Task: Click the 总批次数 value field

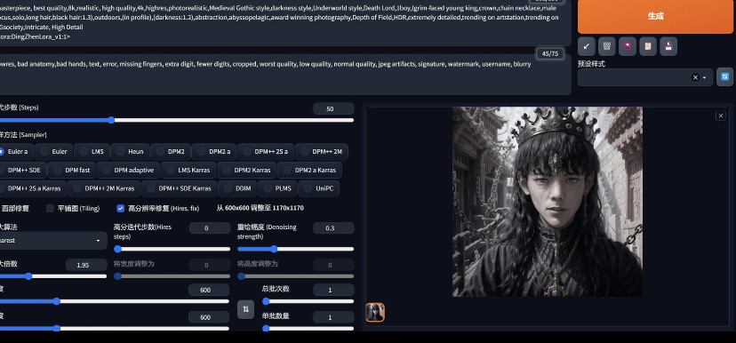Action: click(333, 290)
